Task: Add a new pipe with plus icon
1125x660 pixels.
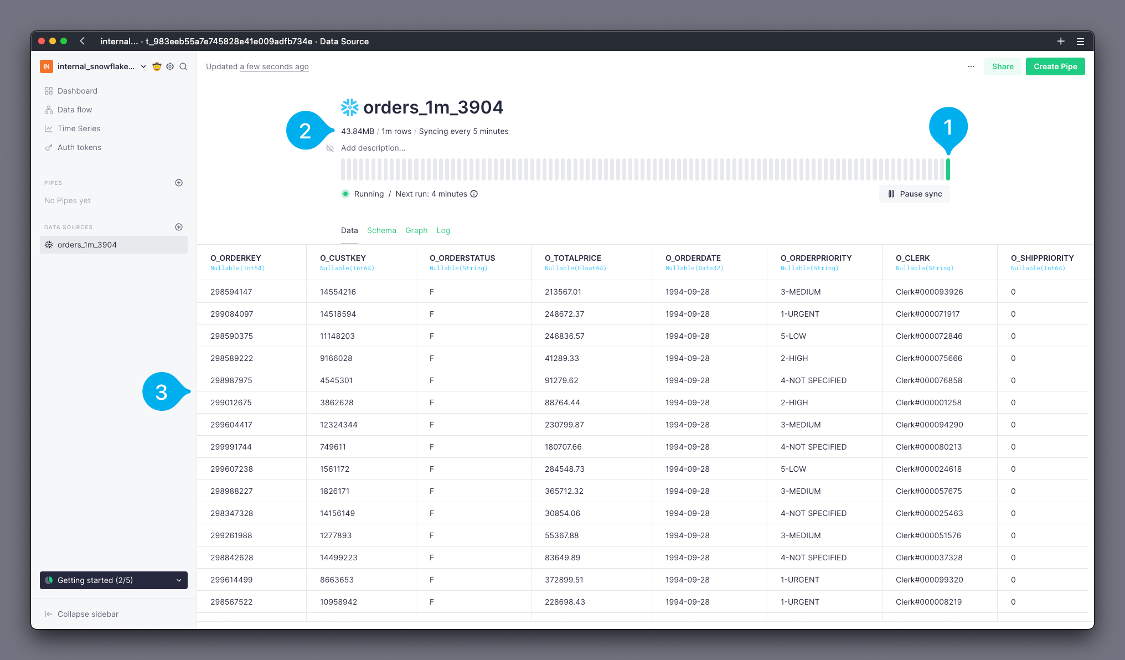Action: click(179, 183)
